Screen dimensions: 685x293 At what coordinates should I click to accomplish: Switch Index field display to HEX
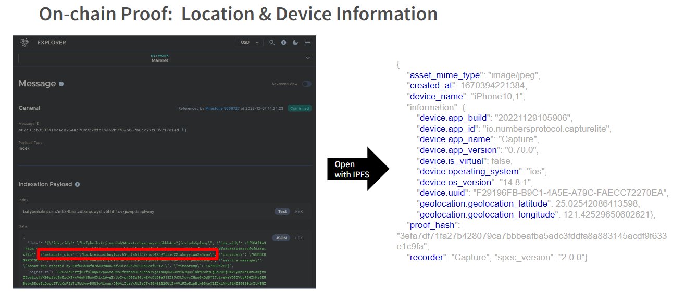[298, 212]
